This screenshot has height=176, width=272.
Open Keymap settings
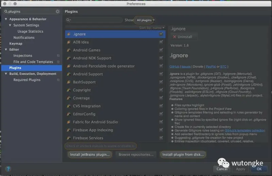[16, 44]
